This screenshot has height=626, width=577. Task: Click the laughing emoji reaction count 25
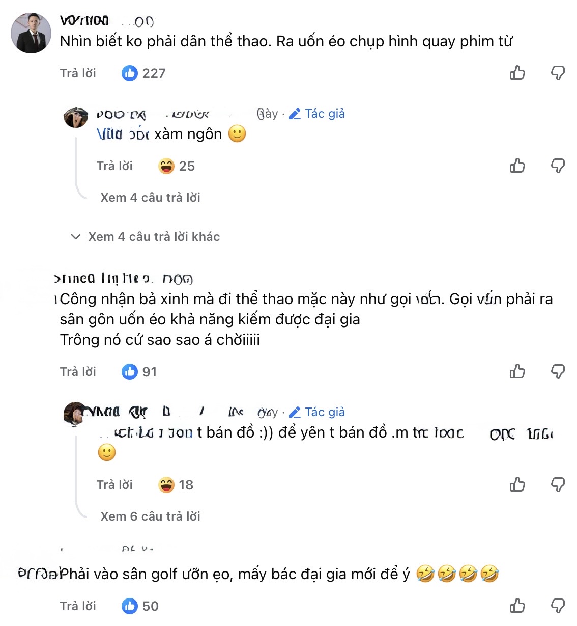177,166
